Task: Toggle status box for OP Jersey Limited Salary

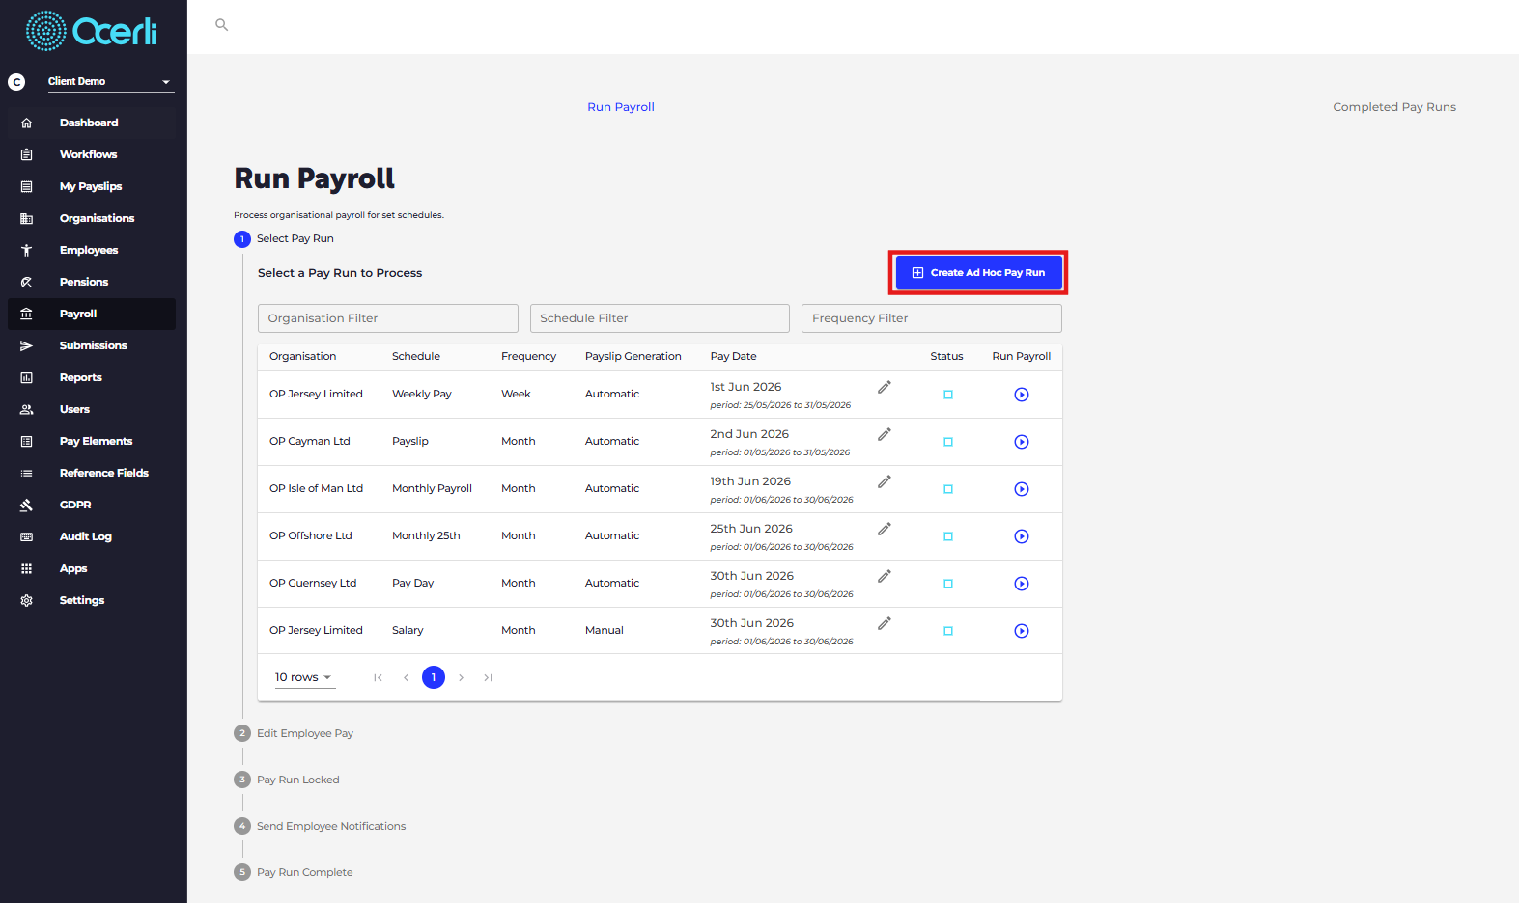Action: tap(948, 631)
